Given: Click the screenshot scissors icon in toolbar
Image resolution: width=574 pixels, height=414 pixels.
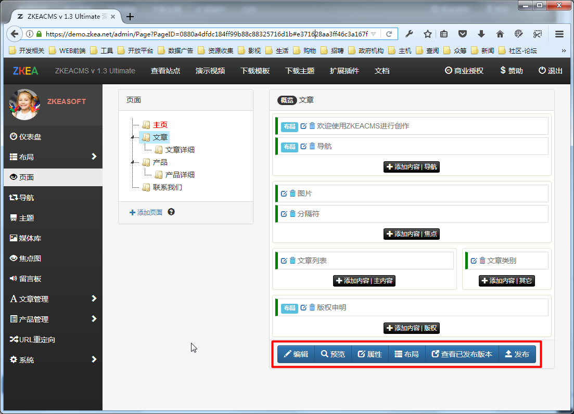Looking at the screenshot, I should pyautogui.click(x=538, y=34).
